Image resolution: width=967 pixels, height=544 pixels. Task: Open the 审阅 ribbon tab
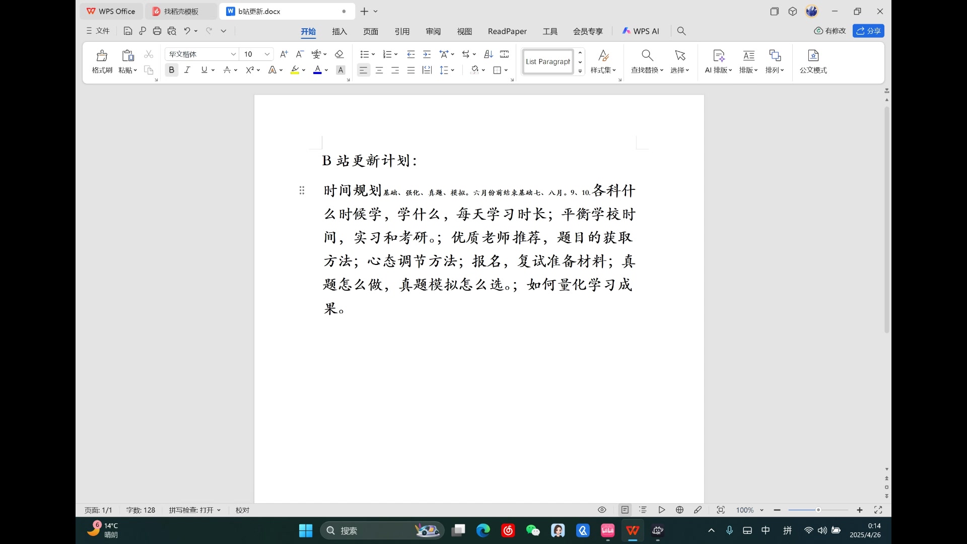[x=433, y=31]
